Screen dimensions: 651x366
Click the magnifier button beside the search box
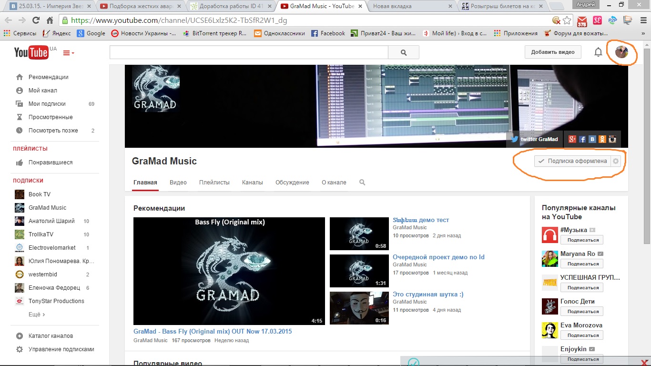click(404, 52)
